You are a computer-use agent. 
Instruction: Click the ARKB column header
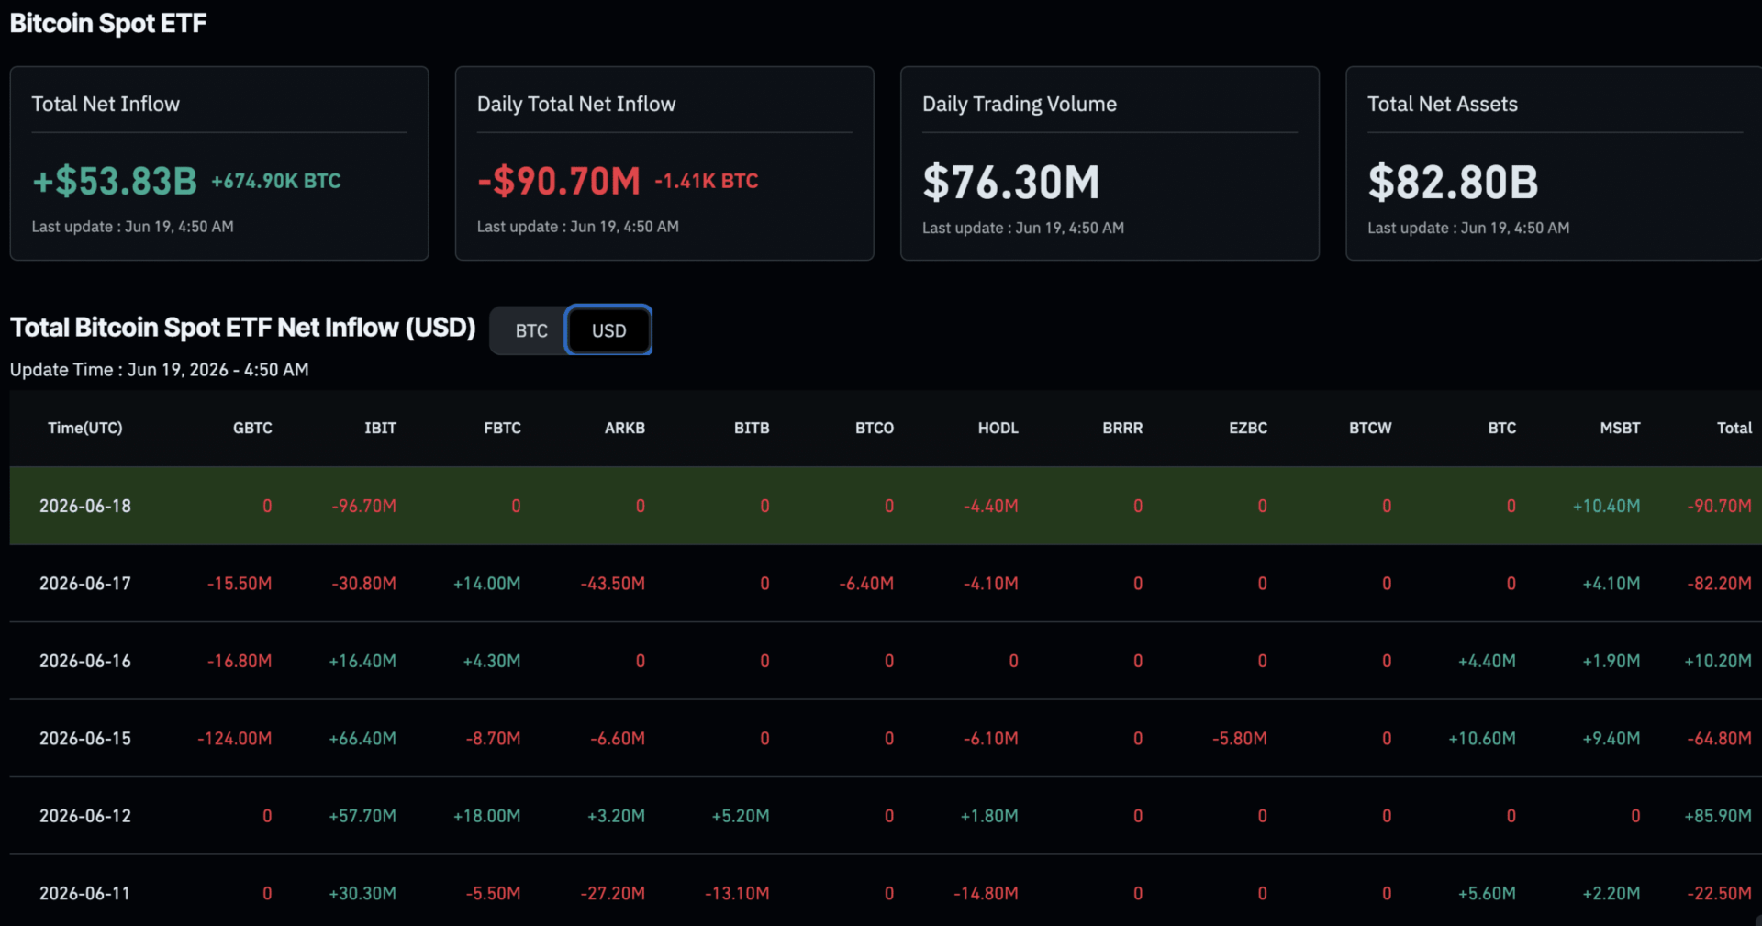(x=625, y=428)
